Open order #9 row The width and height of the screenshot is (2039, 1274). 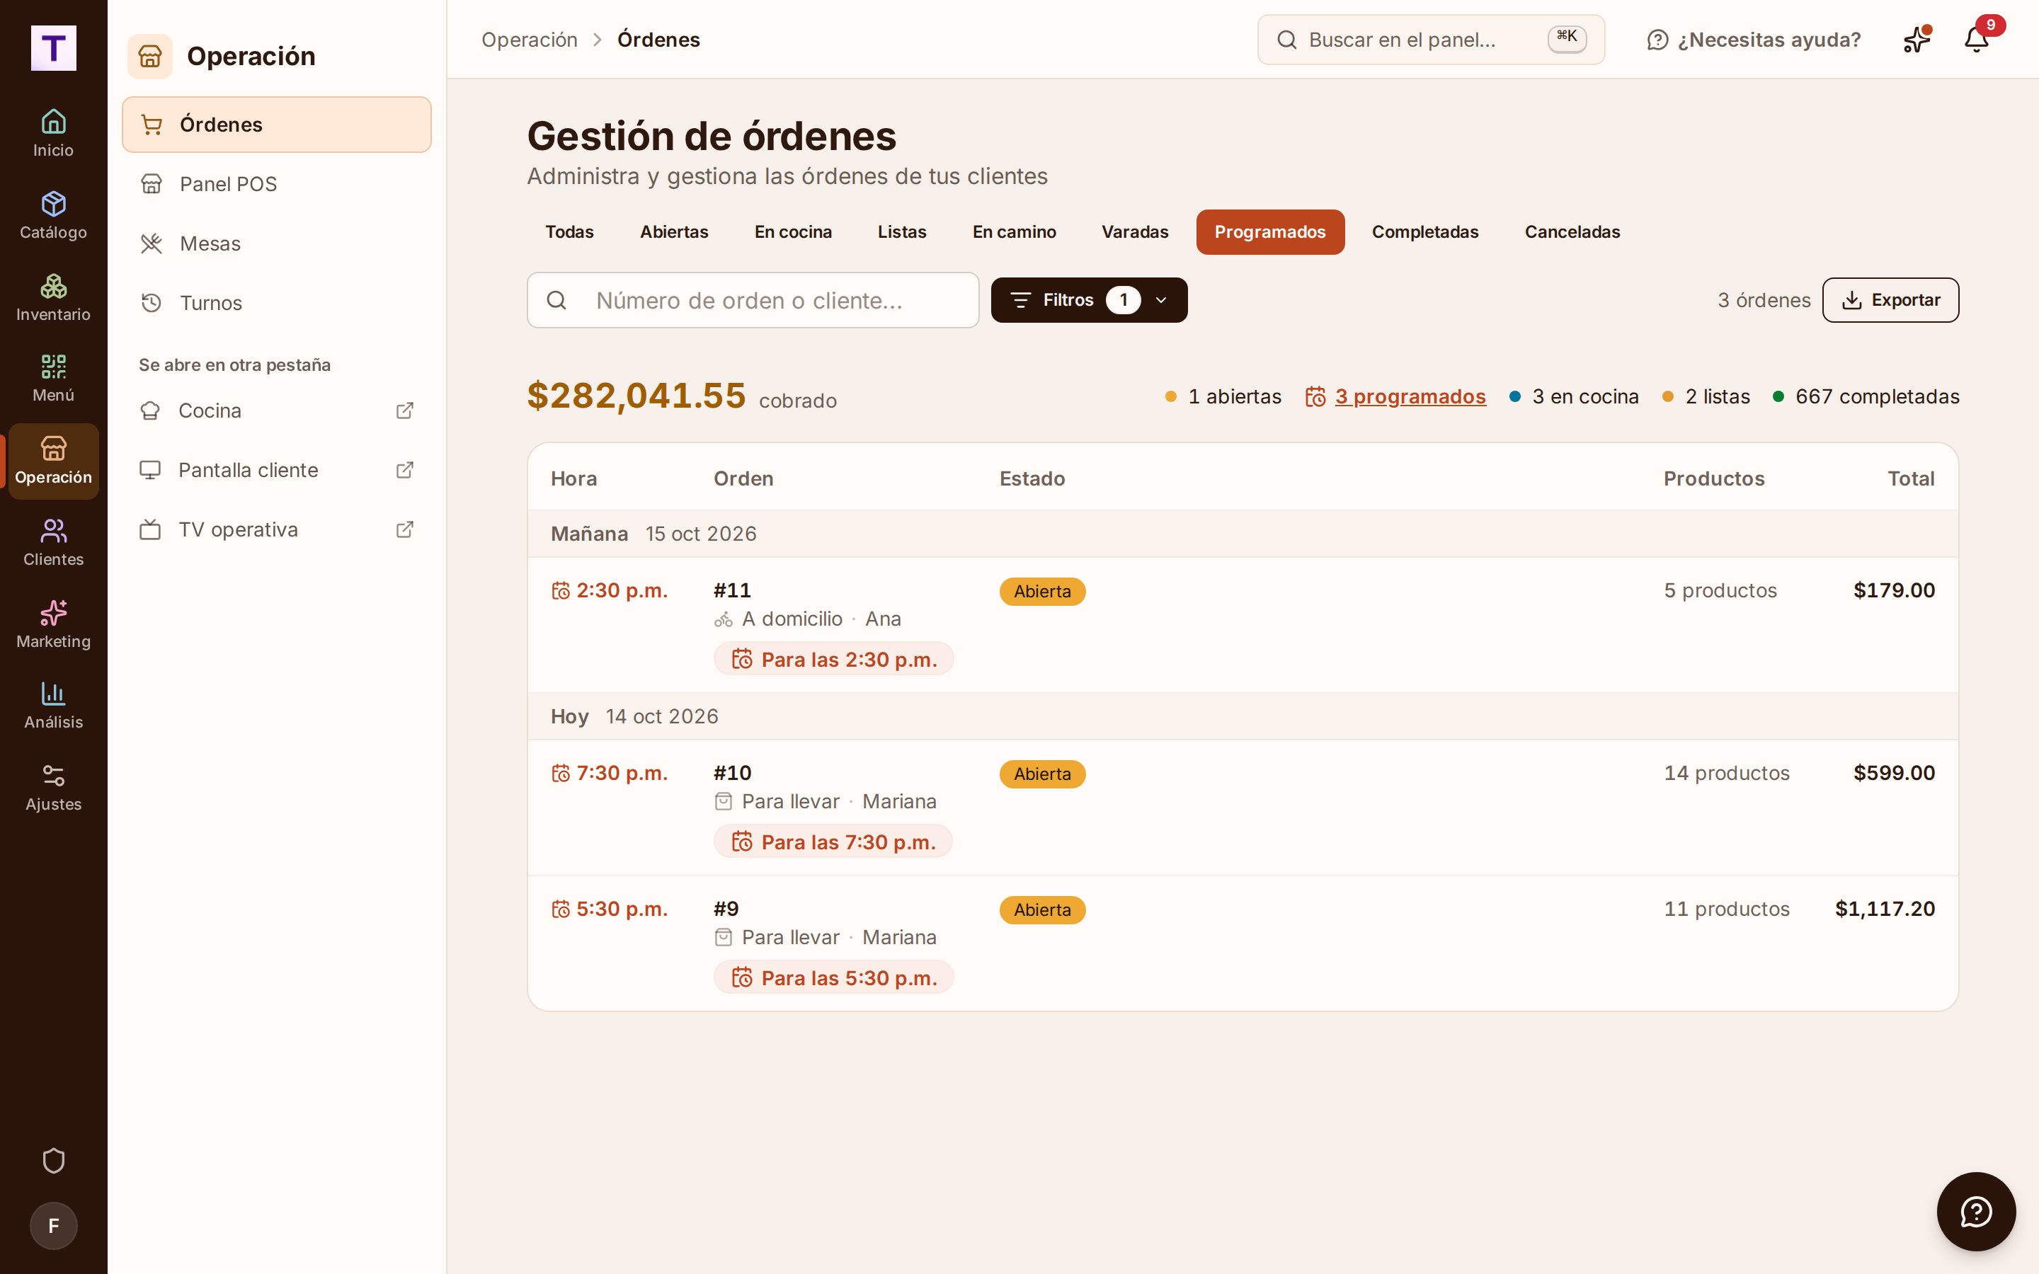(1243, 943)
